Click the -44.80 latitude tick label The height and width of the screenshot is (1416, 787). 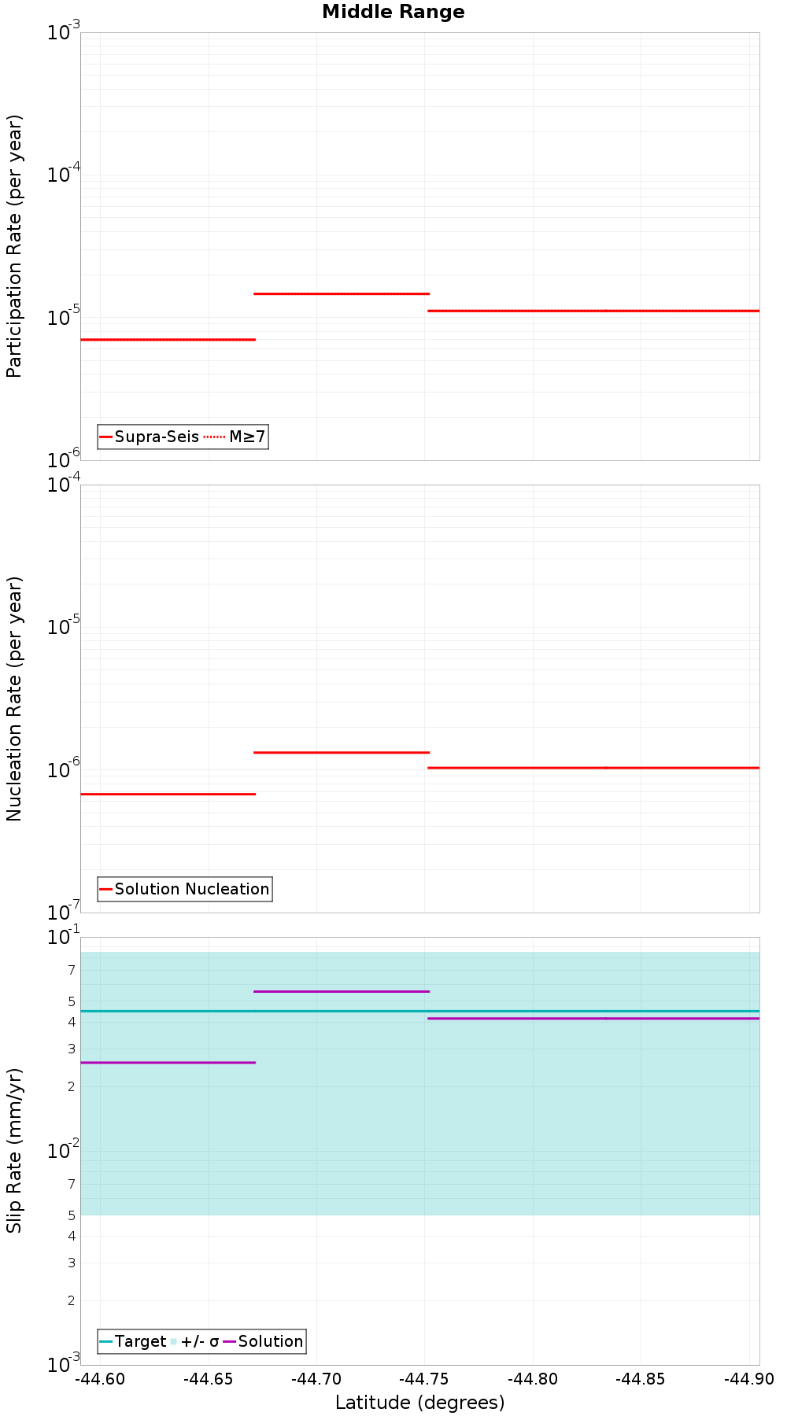coord(533,1379)
